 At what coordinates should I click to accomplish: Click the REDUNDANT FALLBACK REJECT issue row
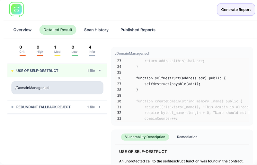(43, 107)
